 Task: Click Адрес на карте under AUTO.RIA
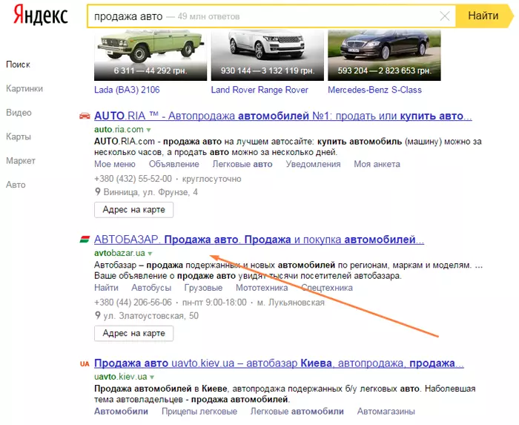(x=133, y=210)
